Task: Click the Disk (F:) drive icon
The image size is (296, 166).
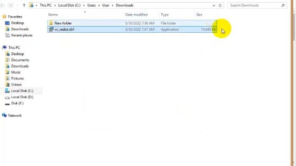Action: pos(7,104)
